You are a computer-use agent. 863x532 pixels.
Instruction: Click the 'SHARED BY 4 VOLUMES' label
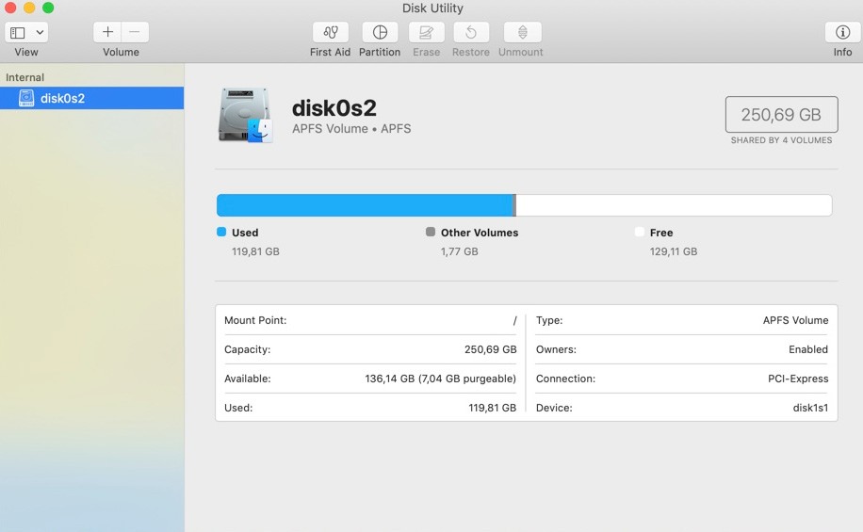(x=782, y=140)
